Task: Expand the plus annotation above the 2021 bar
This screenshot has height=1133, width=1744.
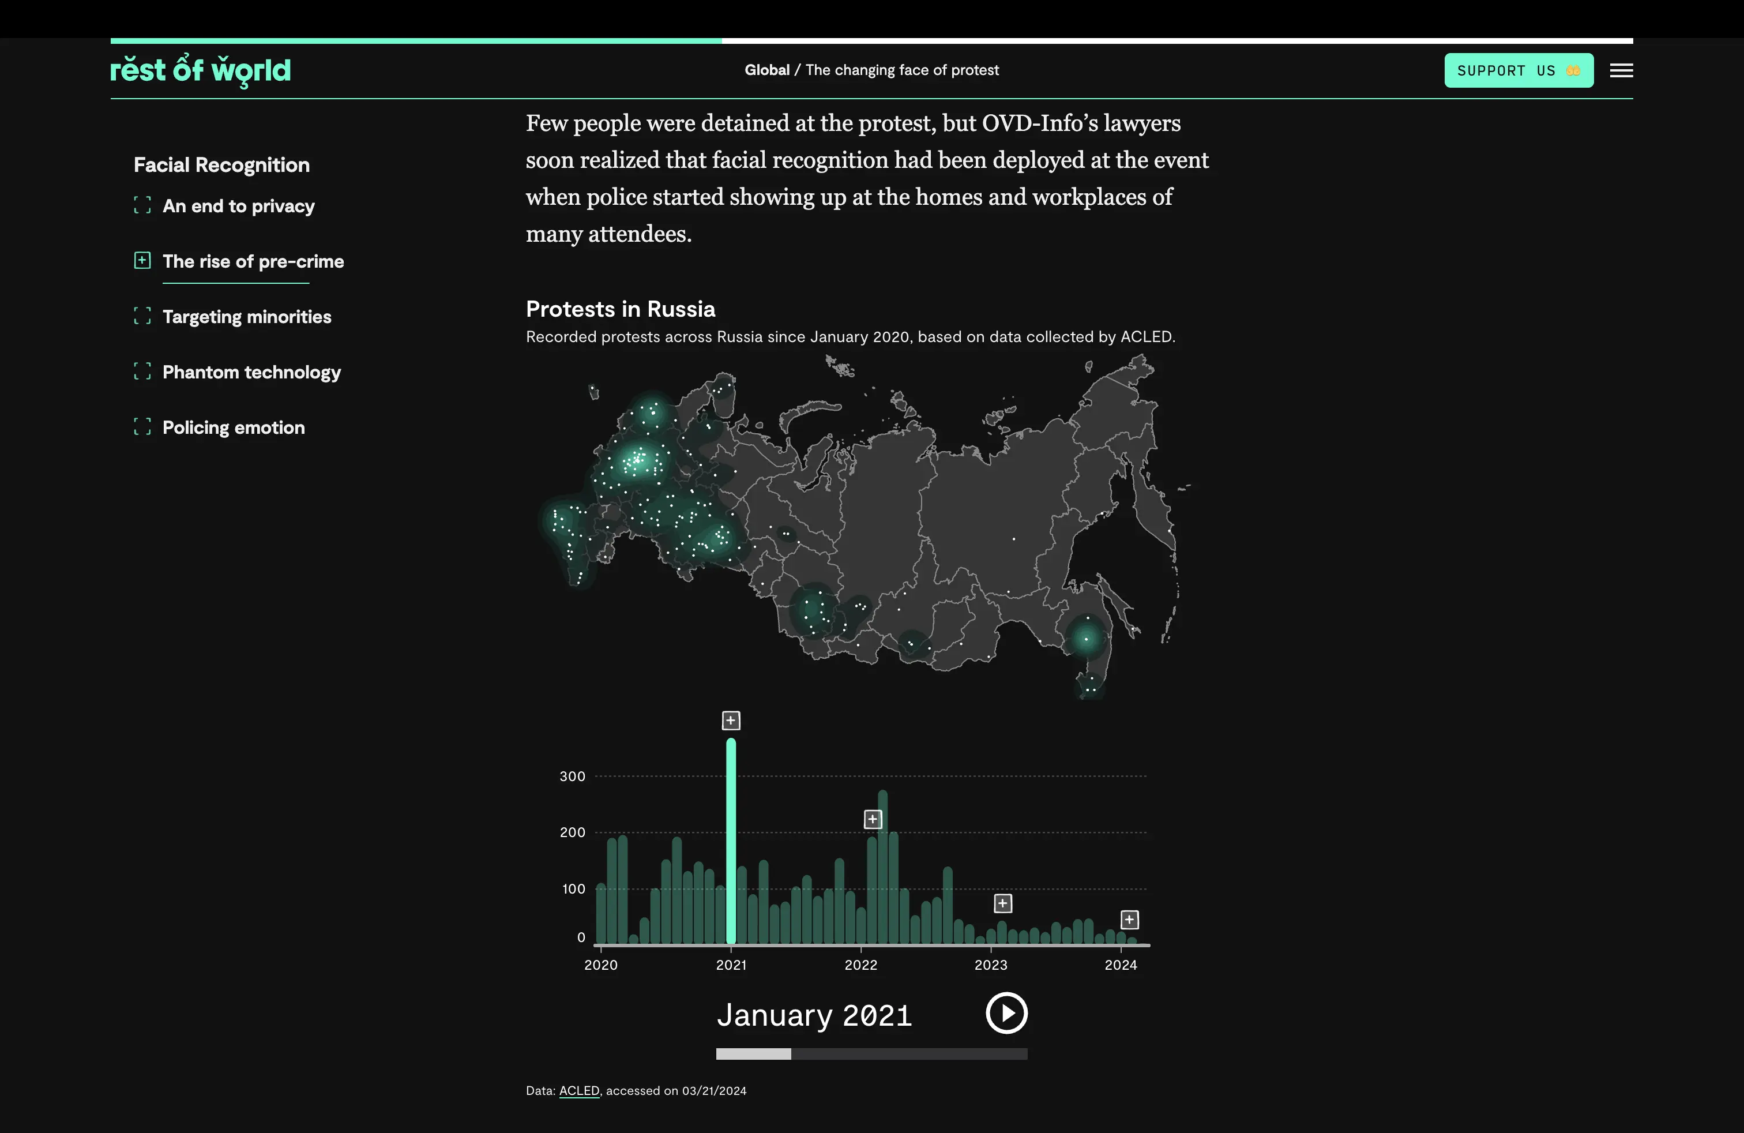Action: [x=731, y=721]
